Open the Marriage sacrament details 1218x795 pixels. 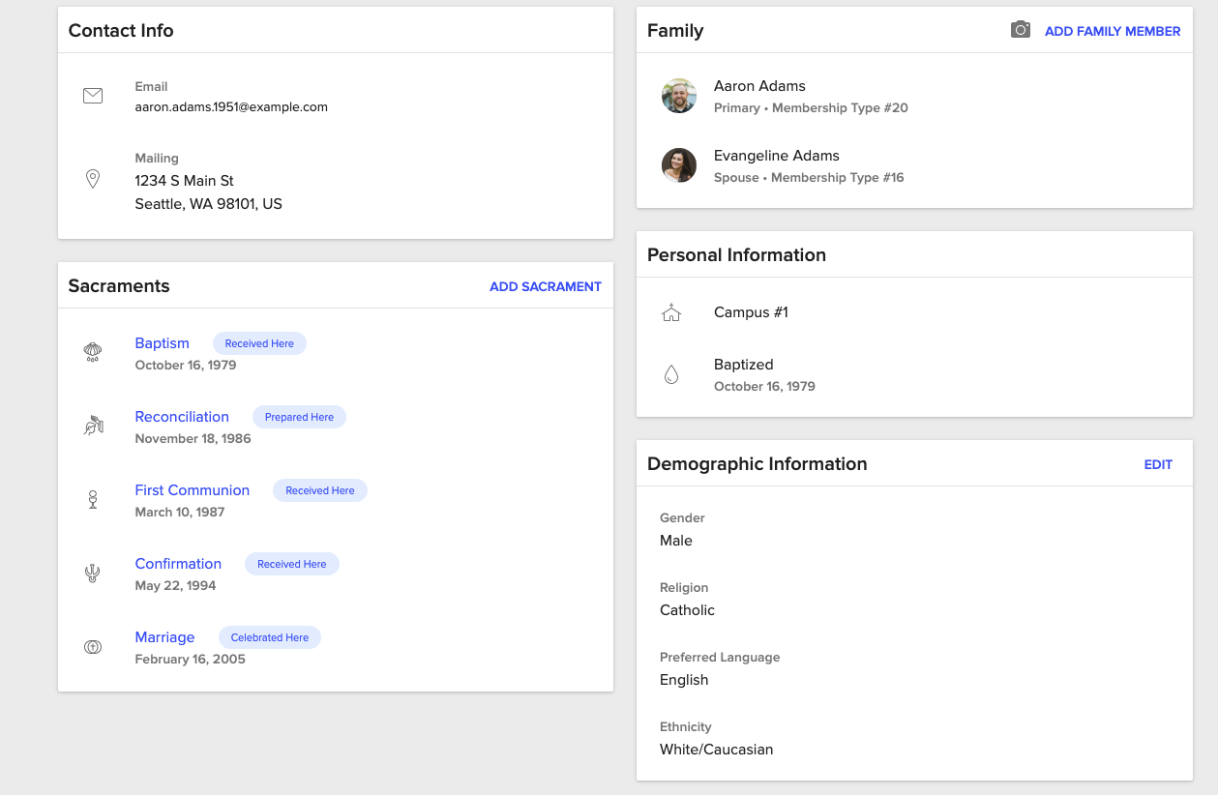(164, 636)
